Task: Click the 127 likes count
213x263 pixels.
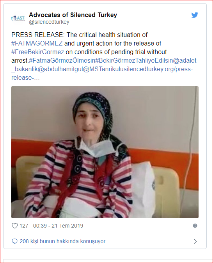Action: point(24,226)
